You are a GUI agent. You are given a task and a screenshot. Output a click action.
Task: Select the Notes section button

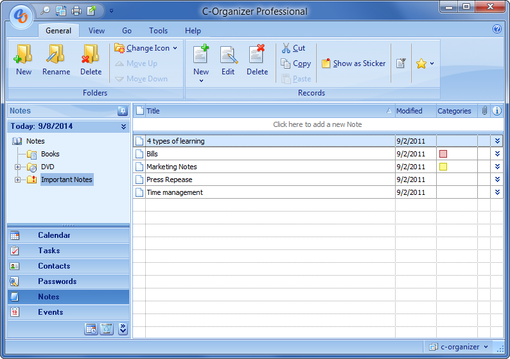point(68,297)
